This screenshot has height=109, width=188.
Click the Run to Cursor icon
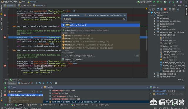[x=51, y=83]
